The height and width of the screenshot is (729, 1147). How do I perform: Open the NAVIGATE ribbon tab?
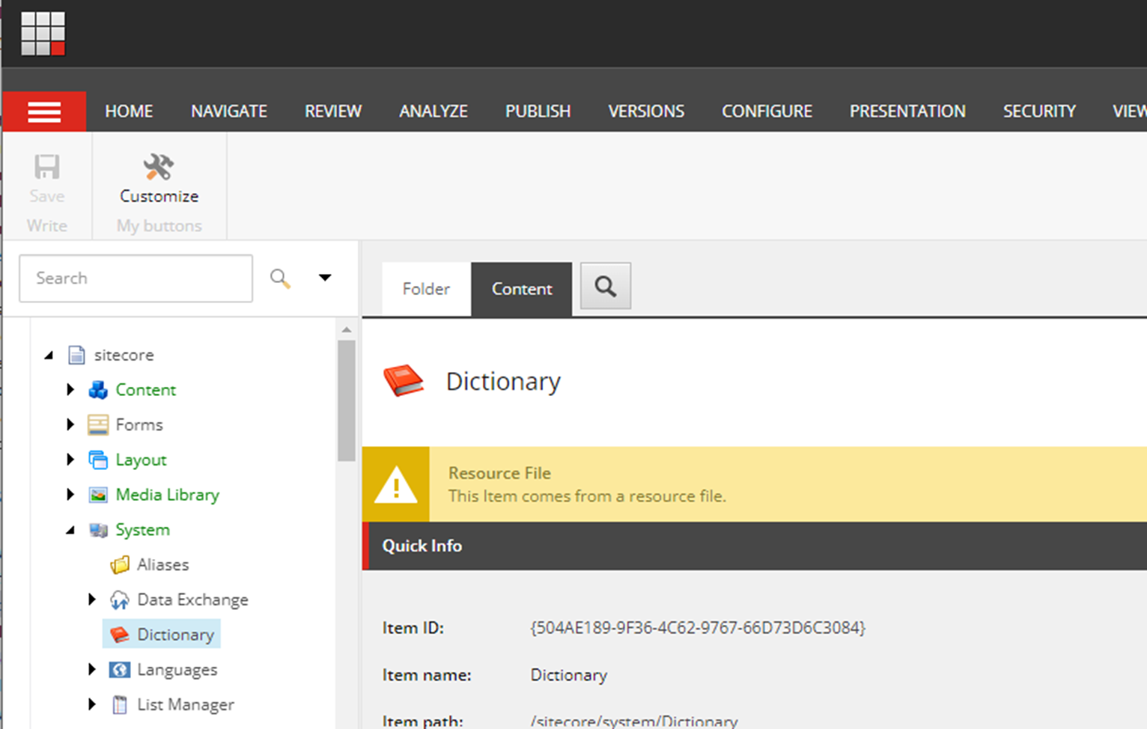(x=229, y=112)
